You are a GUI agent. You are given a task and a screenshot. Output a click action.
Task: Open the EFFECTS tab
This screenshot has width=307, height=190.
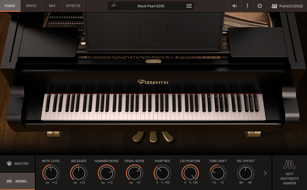(73, 6)
